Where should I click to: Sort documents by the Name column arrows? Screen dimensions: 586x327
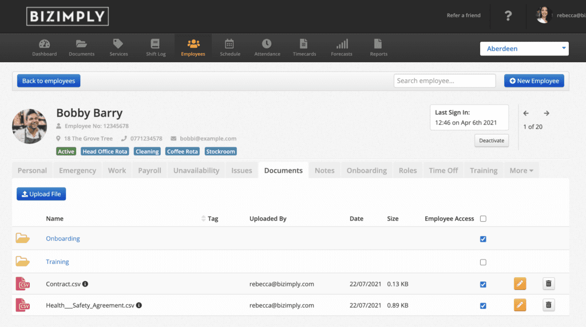point(203,219)
